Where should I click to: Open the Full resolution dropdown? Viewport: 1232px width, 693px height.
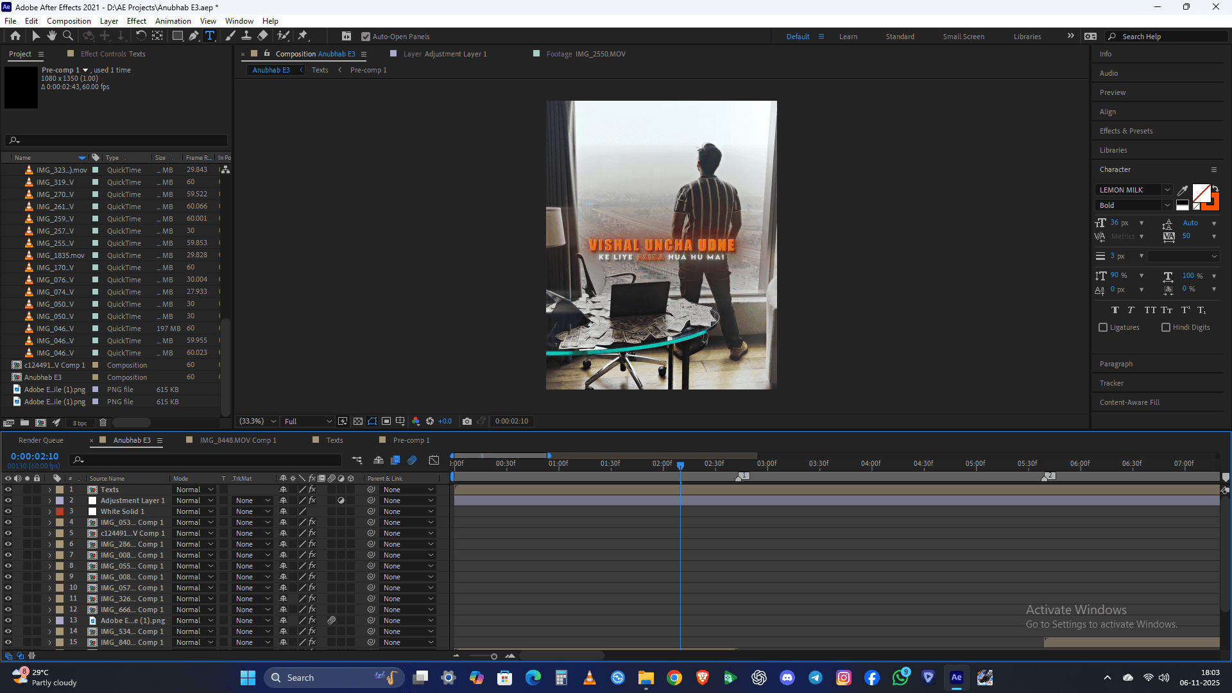308,422
